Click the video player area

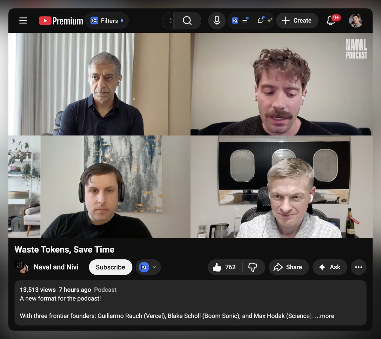click(x=190, y=135)
